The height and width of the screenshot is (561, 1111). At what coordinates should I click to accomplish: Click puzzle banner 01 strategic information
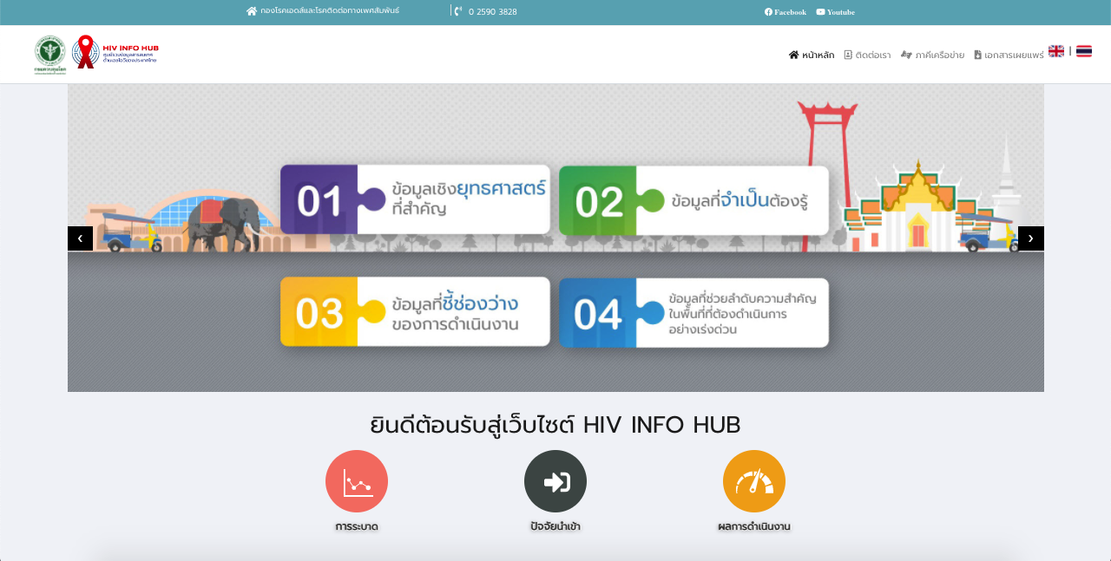(415, 199)
